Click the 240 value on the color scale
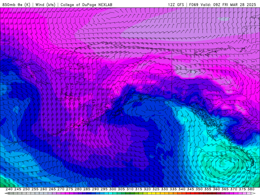This screenshot has height=195, width=260. coord(9,189)
